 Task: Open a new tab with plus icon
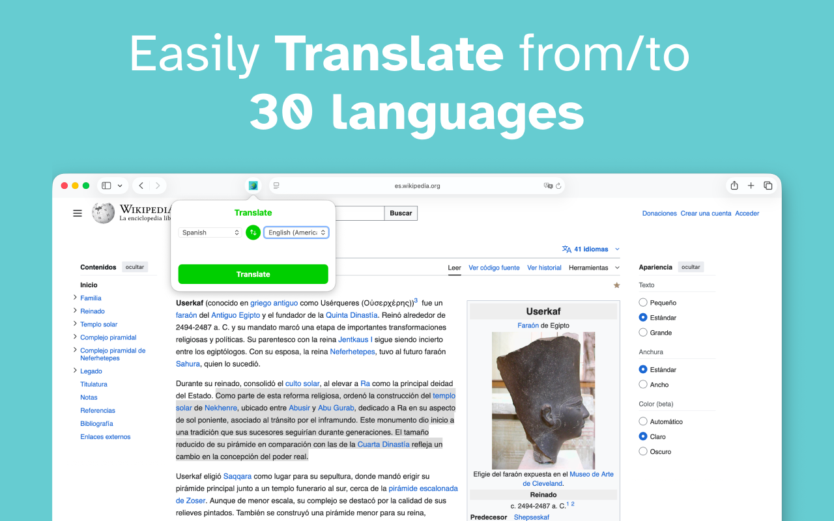click(x=751, y=186)
